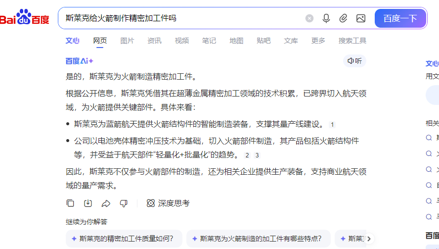Expand the 更多 menu
This screenshot has height=249, width=439.
click(x=318, y=41)
